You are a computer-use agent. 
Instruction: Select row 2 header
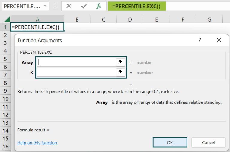pyautogui.click(x=5, y=35)
